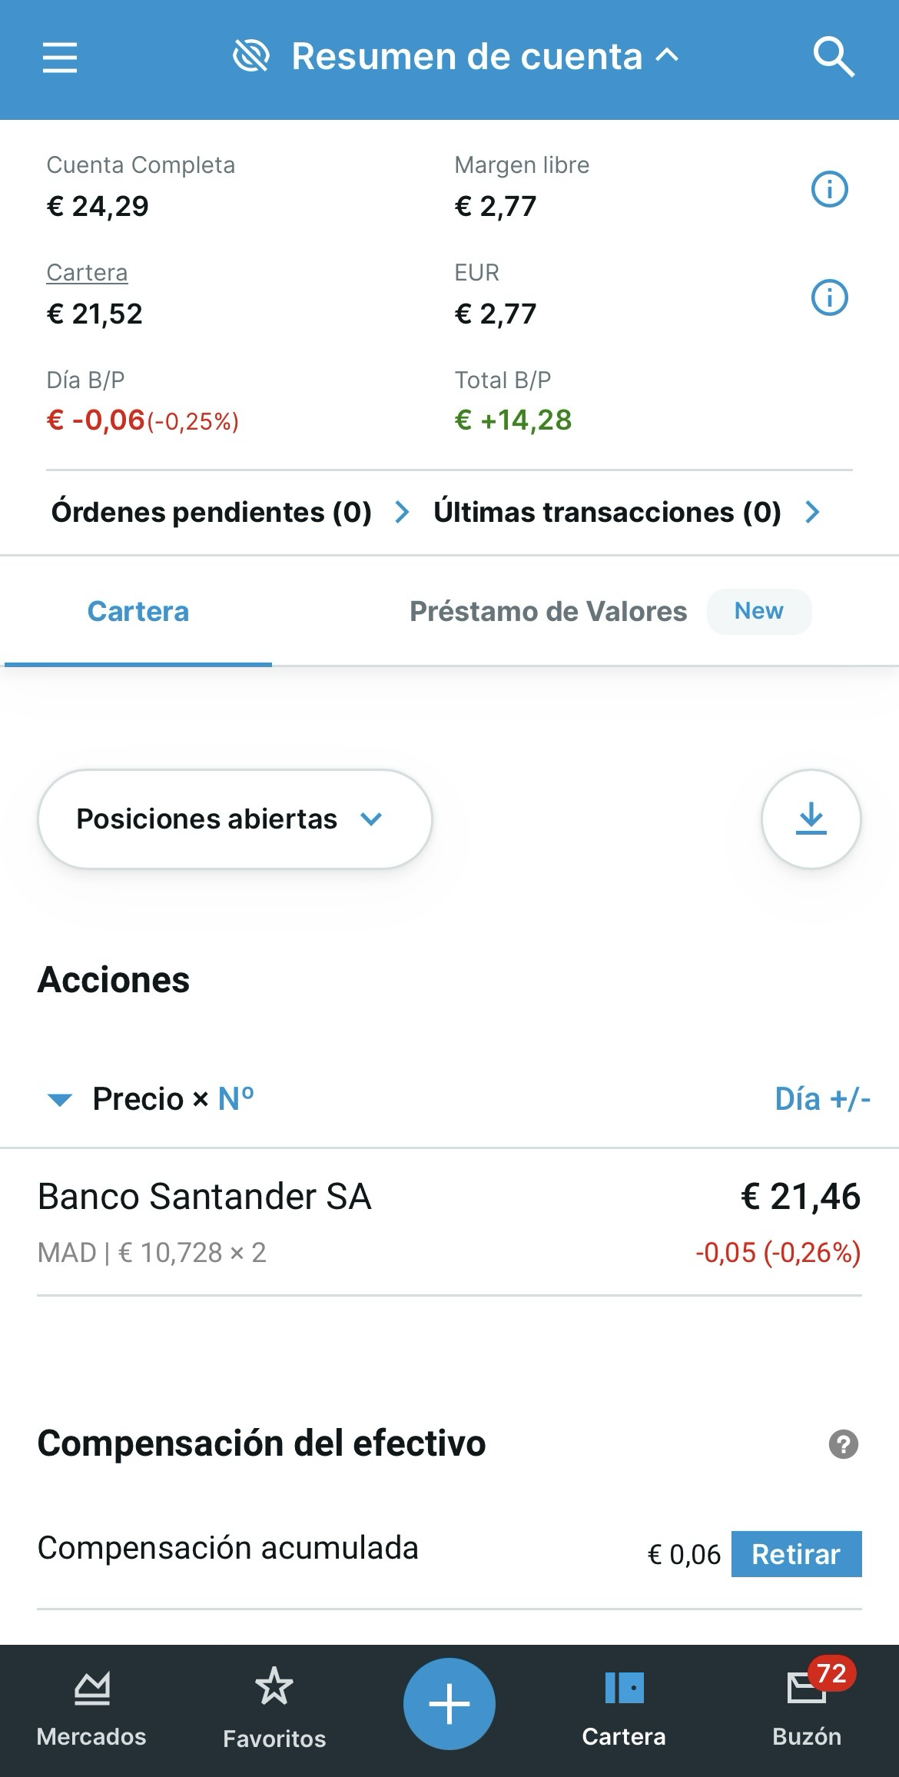The image size is (899, 1777).
Task: Open the Banco Santander SA position
Action: pos(449,1222)
